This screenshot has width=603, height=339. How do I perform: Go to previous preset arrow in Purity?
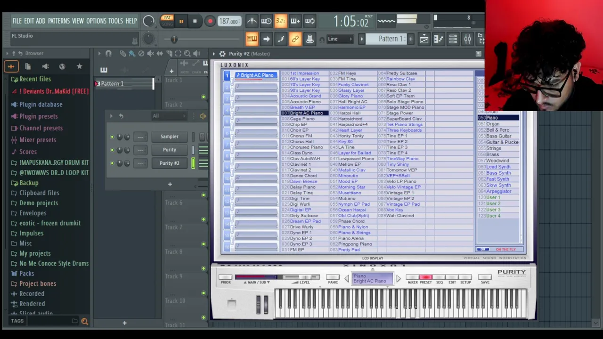coord(347,279)
